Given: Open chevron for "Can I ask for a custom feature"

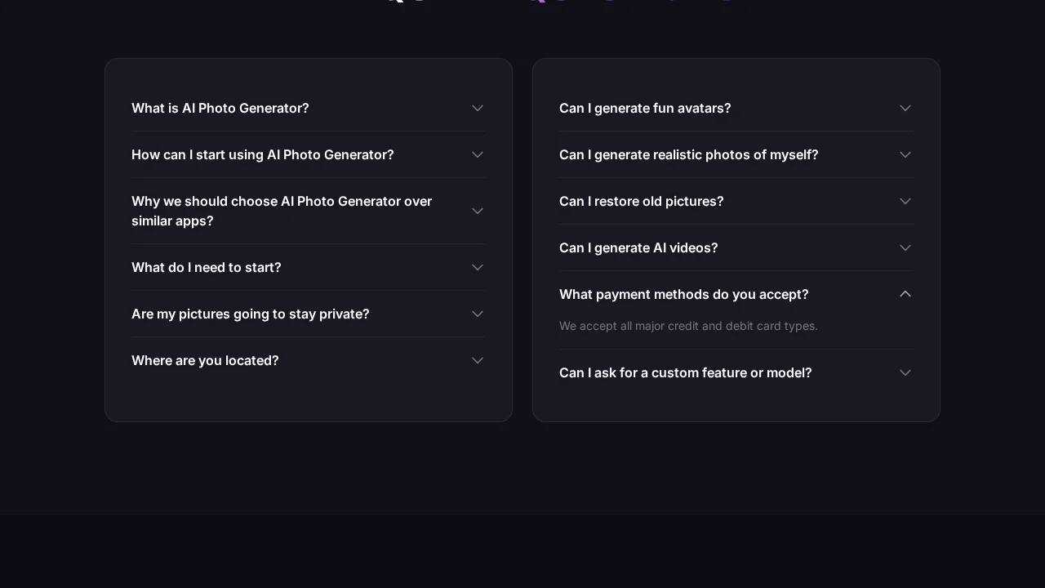Looking at the screenshot, I should pos(905,372).
